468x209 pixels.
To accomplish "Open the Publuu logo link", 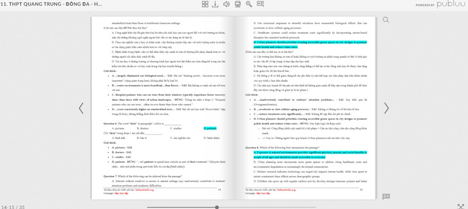I will point(451,4).
